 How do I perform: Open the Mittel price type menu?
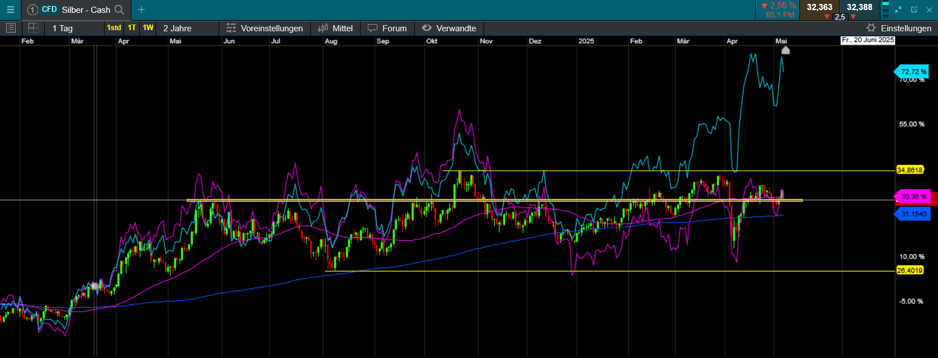(335, 28)
